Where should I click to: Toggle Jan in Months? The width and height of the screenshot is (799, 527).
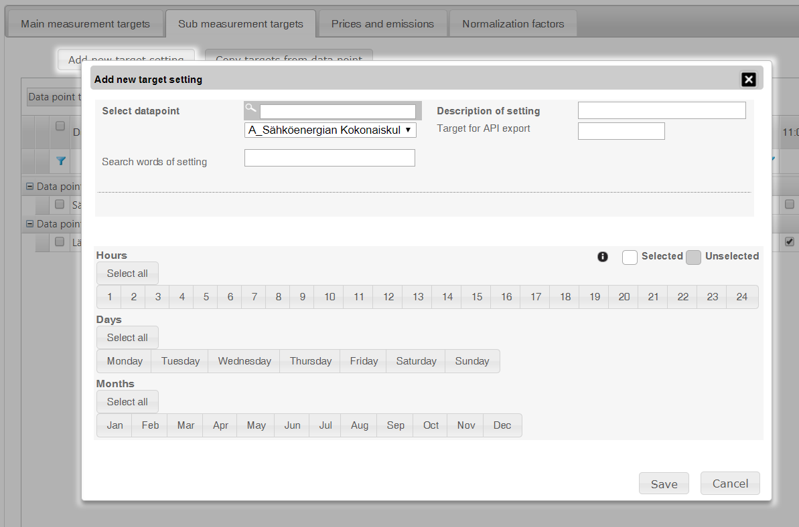tap(115, 425)
